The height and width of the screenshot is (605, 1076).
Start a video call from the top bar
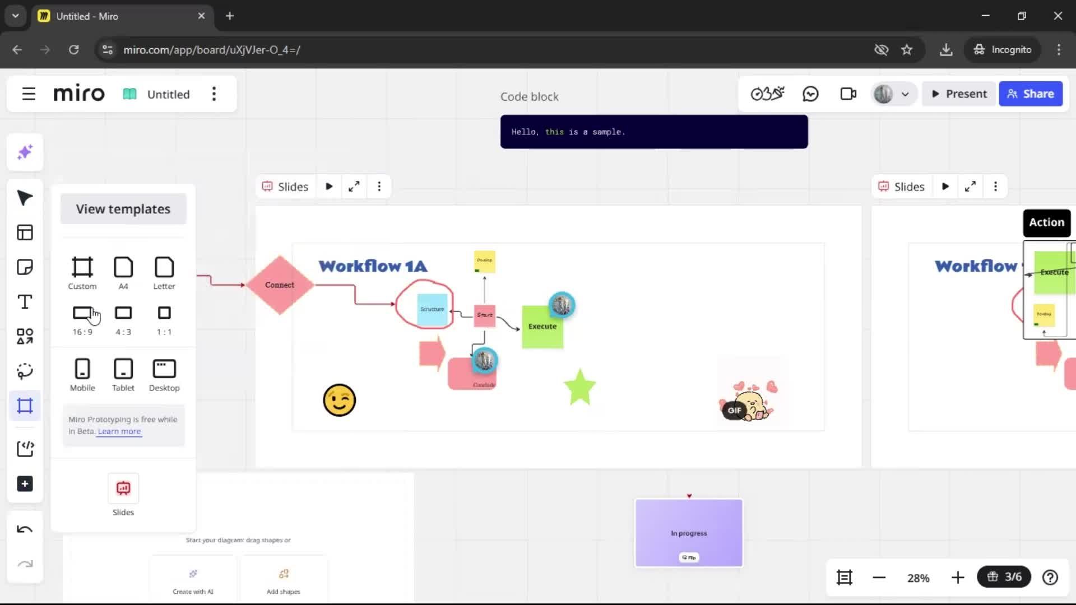click(x=848, y=94)
